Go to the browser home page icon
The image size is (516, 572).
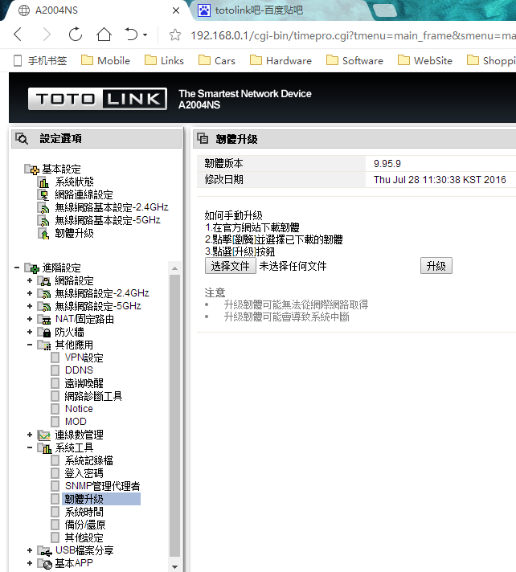point(104,35)
